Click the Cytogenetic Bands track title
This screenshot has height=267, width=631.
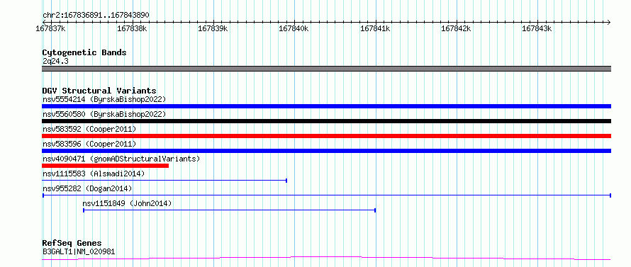pos(84,52)
